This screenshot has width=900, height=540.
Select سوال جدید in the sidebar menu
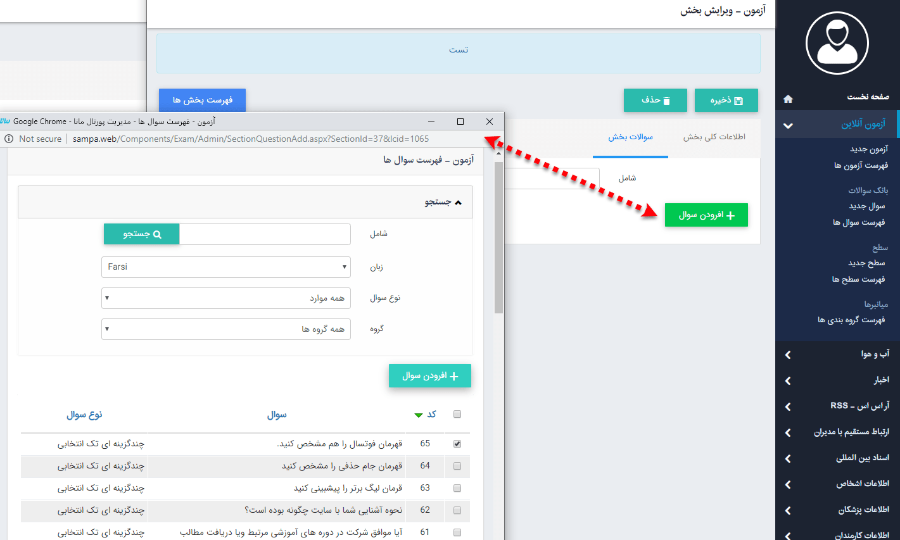(868, 206)
